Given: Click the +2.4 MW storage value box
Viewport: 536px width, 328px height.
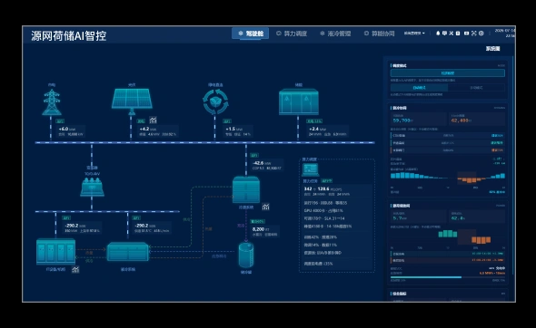Looking at the screenshot, I should (327, 131).
